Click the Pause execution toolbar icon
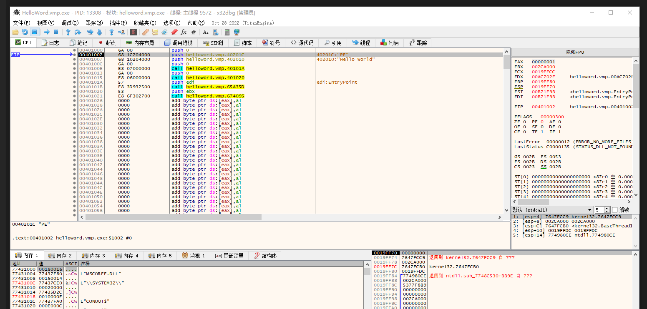Viewport: 647px width, 309px height. click(56, 32)
